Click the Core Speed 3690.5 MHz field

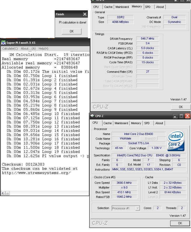tap(124, 183)
